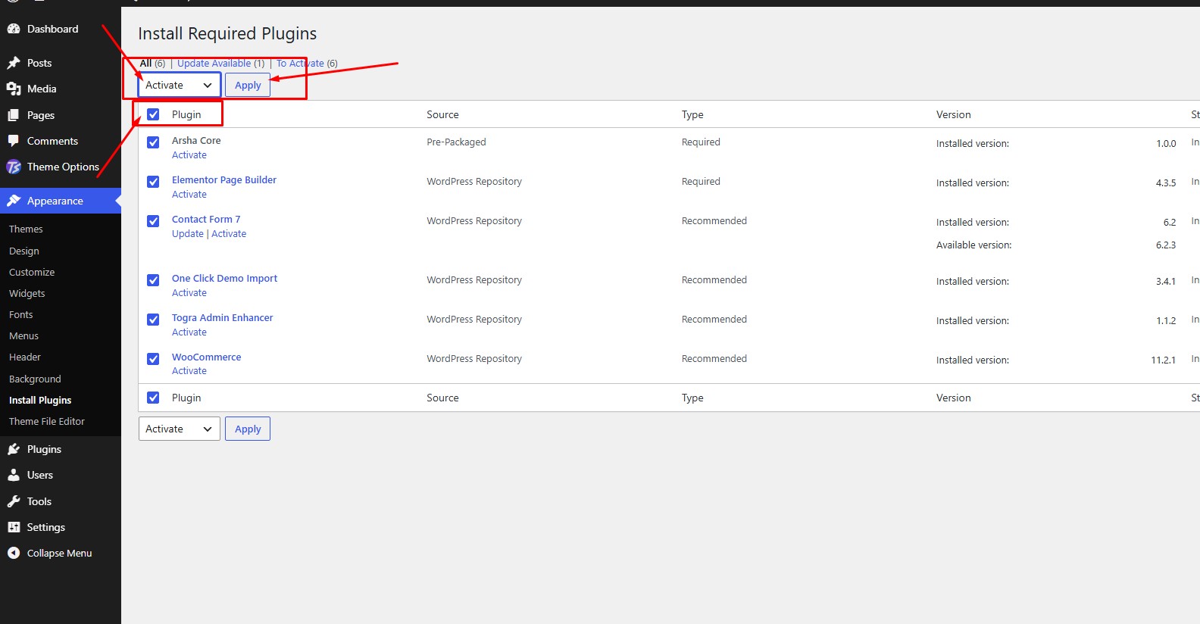Uncheck the WooCommerce plugin checkbox
1200x624 pixels.
[x=153, y=359]
